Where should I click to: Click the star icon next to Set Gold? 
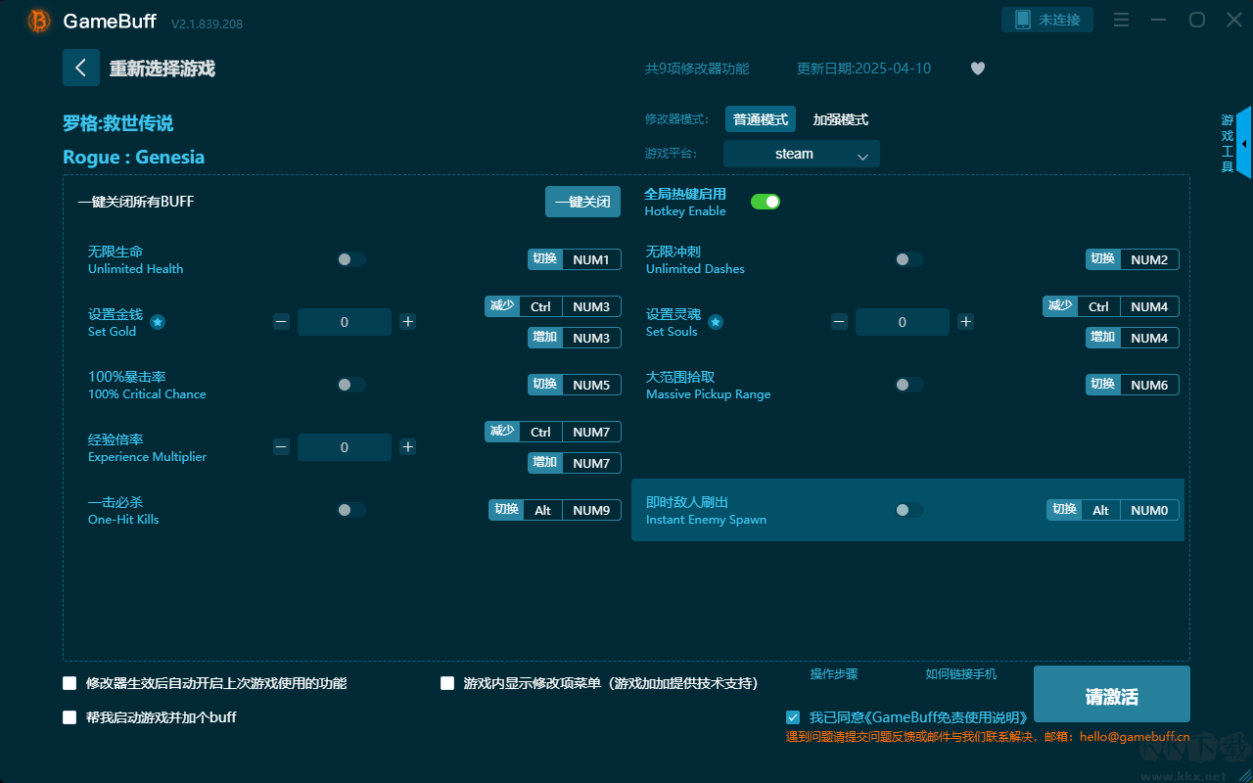pyautogui.click(x=158, y=322)
